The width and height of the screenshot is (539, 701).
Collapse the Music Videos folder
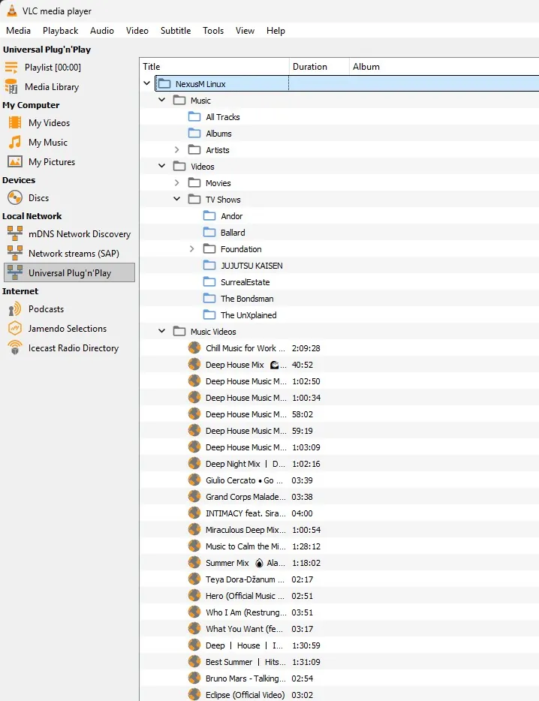pos(162,331)
